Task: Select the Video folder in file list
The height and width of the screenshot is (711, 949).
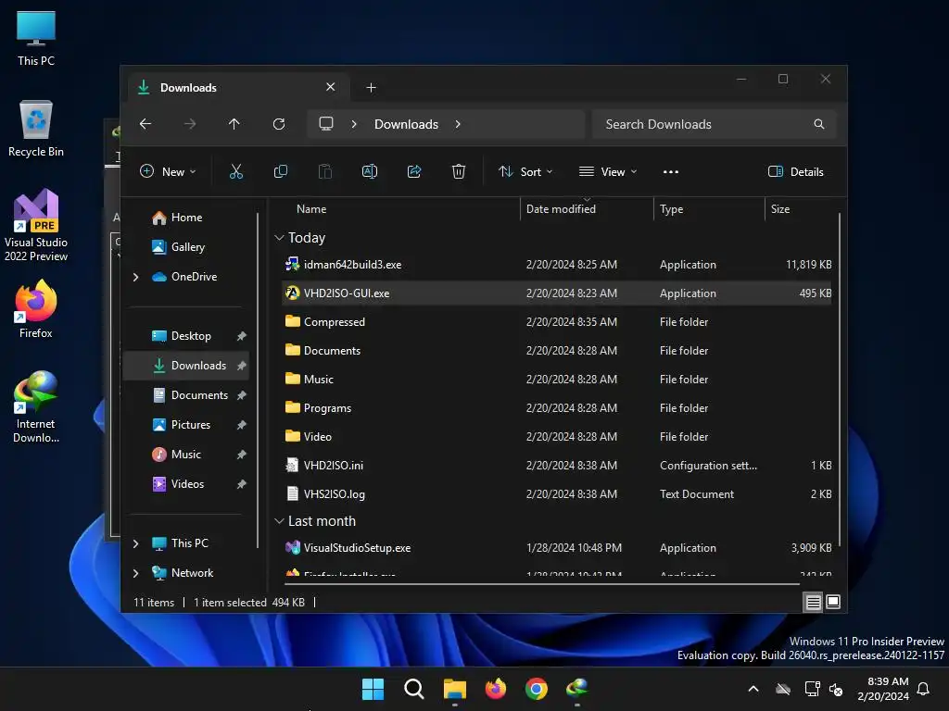Action: click(x=557, y=437)
